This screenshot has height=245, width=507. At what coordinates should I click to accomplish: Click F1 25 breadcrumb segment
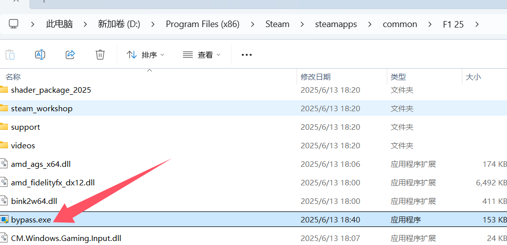pos(453,24)
